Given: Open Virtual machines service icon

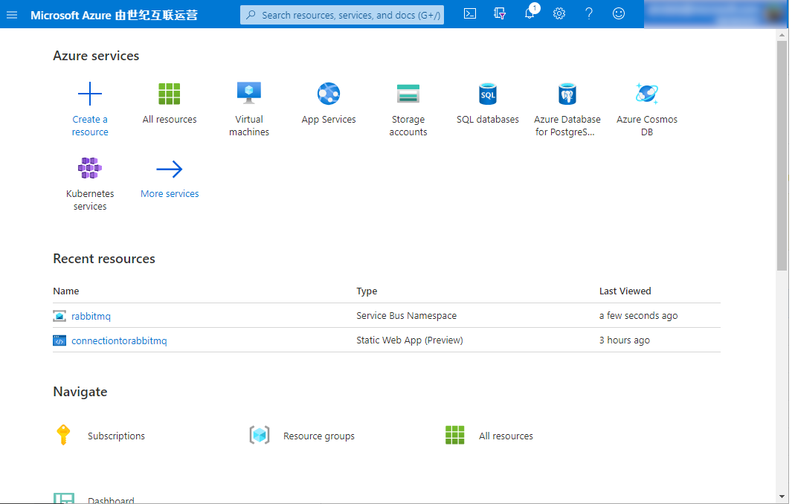Looking at the screenshot, I should pyautogui.click(x=249, y=94).
